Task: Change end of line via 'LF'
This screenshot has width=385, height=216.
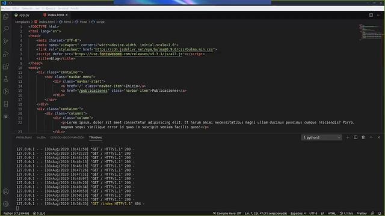Action: pos(322,214)
